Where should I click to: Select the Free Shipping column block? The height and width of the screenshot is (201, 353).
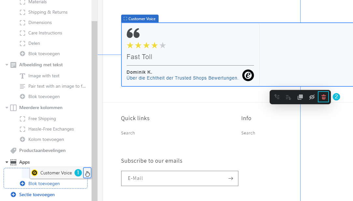[42, 119]
